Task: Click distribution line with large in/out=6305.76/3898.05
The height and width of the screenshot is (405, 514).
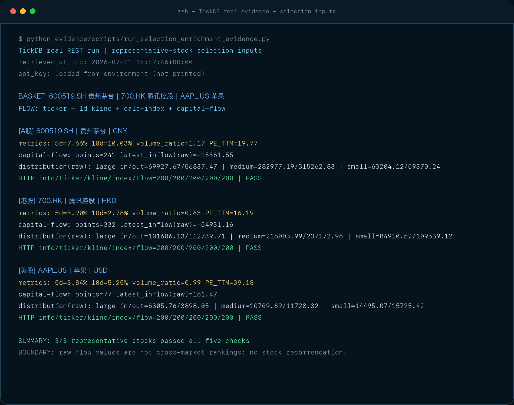Action: (221, 306)
